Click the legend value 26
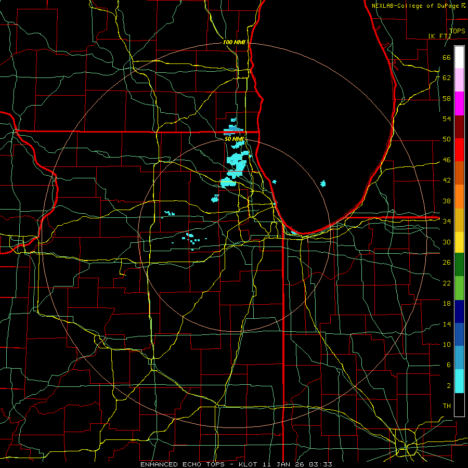The height and width of the screenshot is (468, 468). (447, 263)
